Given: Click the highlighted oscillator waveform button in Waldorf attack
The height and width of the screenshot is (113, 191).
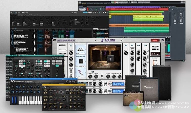Looking at the screenshot, I should [24, 63].
